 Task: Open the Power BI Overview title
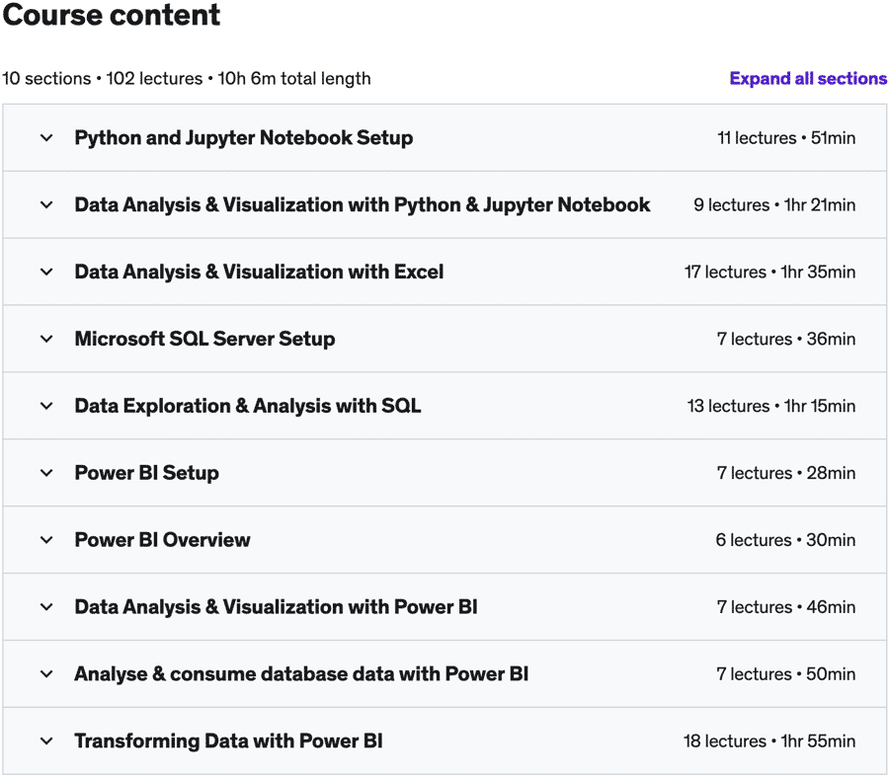(162, 540)
